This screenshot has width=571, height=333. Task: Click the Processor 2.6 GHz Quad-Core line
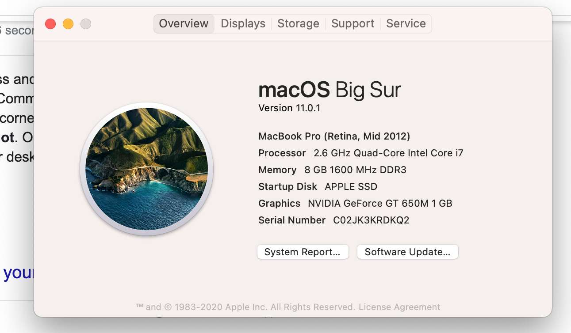(360, 153)
